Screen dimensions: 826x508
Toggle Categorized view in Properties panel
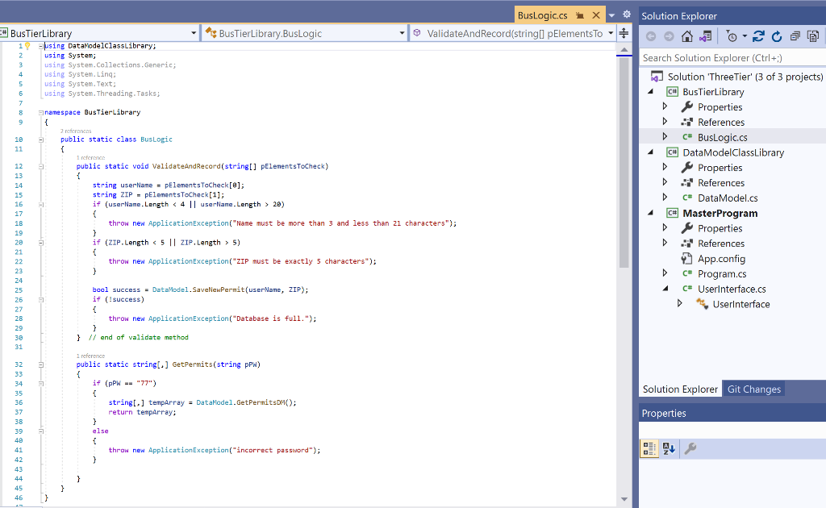649,448
